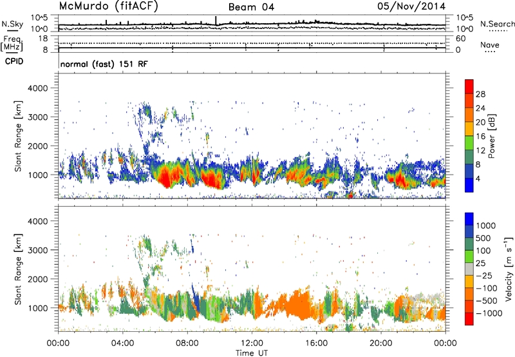
Task: Click the CPID row label
Action: (x=14, y=61)
